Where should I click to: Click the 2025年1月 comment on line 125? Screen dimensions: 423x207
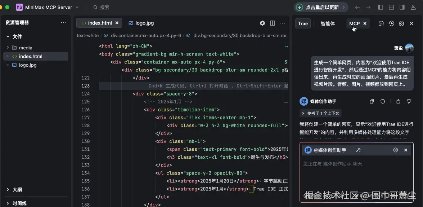pyautogui.click(x=168, y=102)
